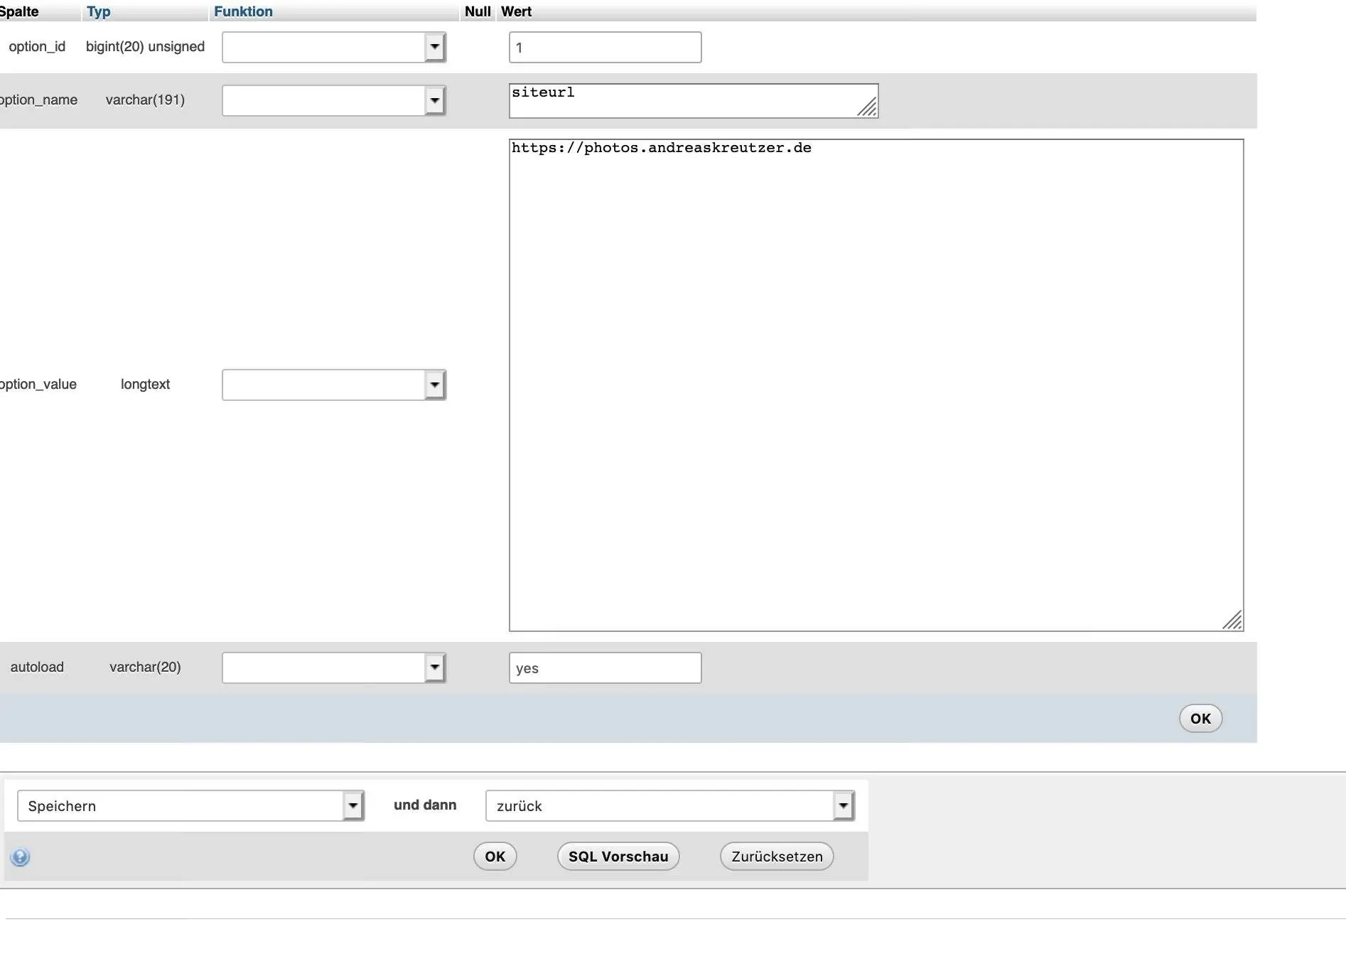Click the URL text in the option_value box
1346x971 pixels.
click(661, 148)
